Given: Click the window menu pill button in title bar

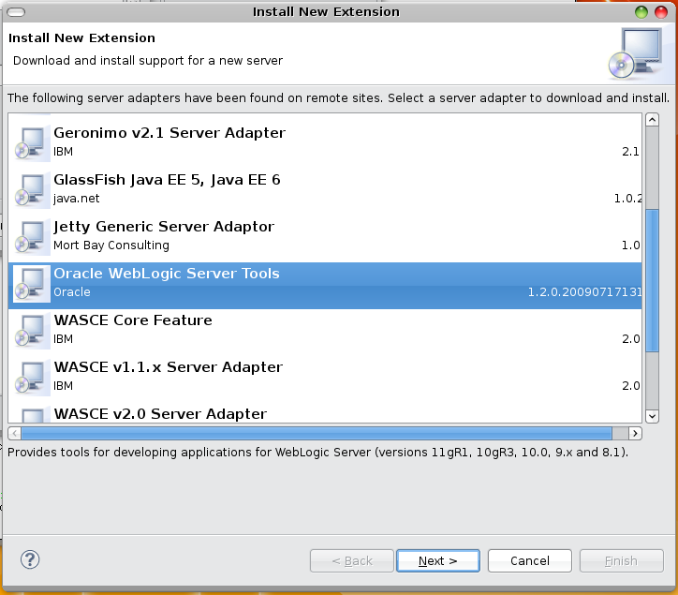Looking at the screenshot, I should click(16, 12).
